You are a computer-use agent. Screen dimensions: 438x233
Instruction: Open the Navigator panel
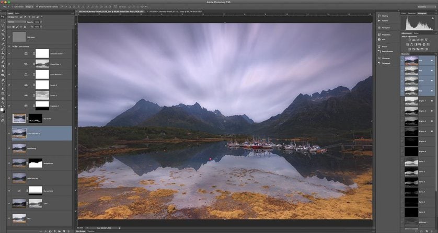386,27
